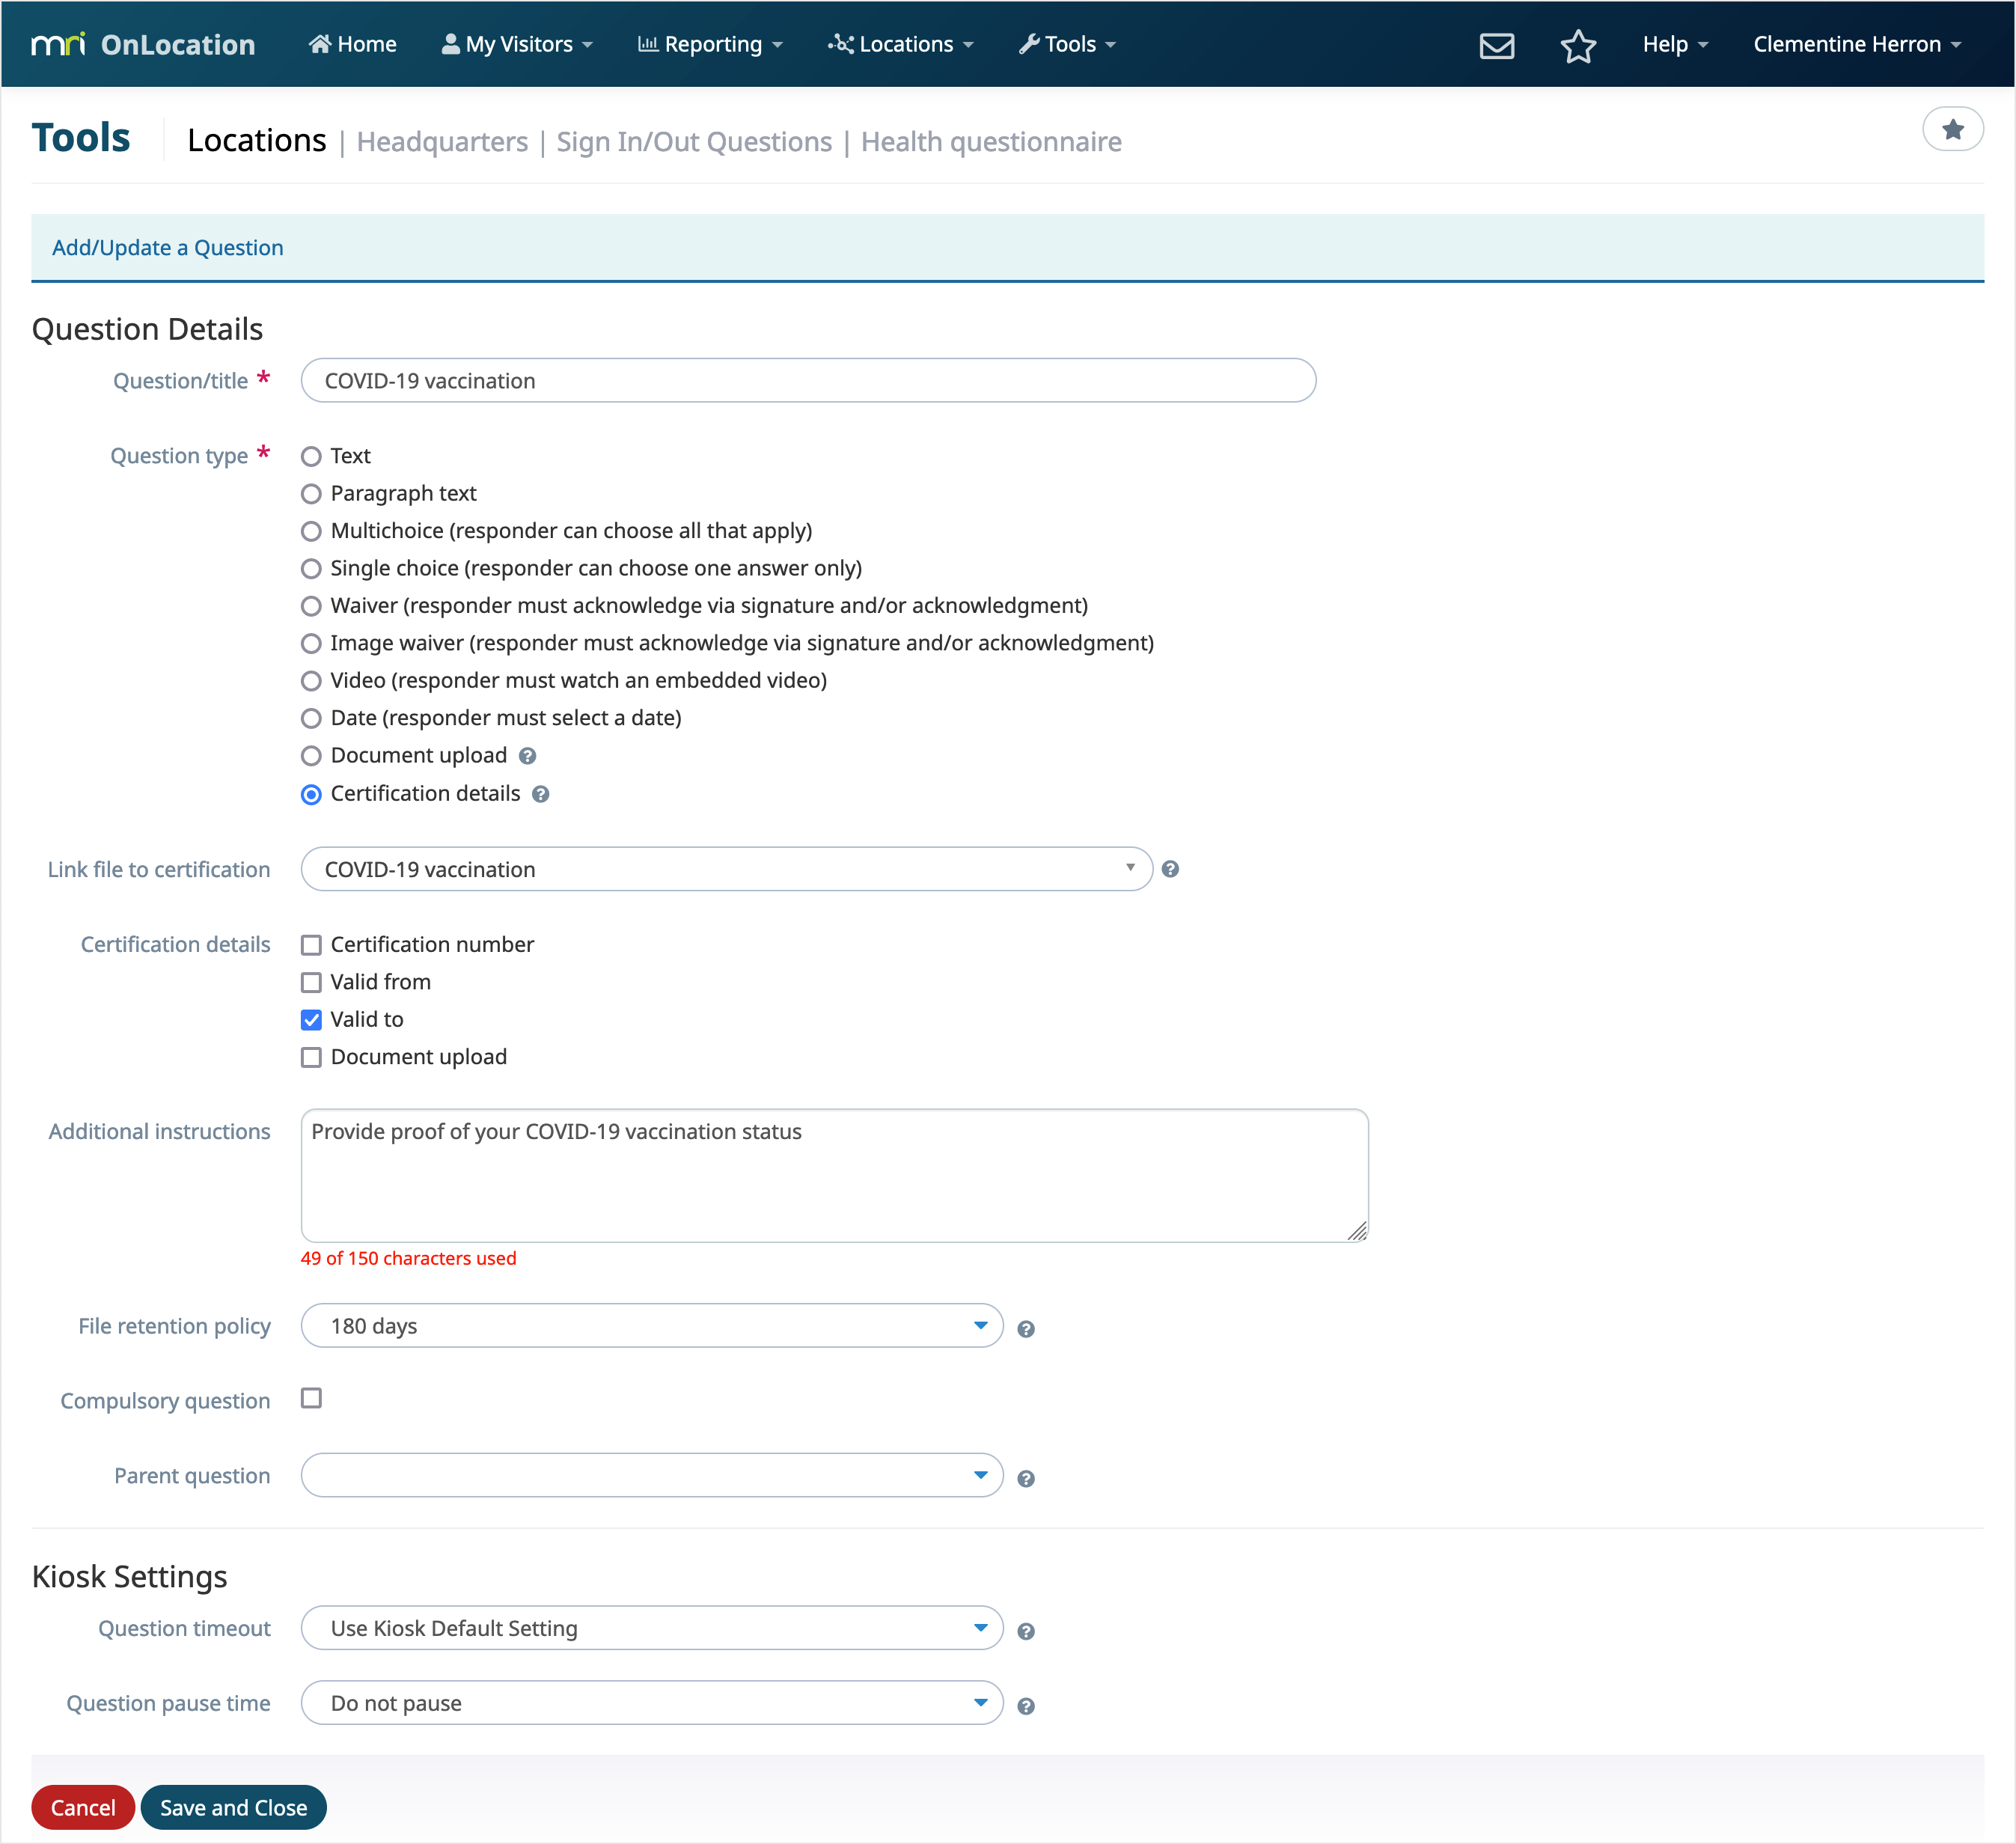Expand the Locations nav menu
Viewport: 2016px width, 1844px height.
coord(900,44)
